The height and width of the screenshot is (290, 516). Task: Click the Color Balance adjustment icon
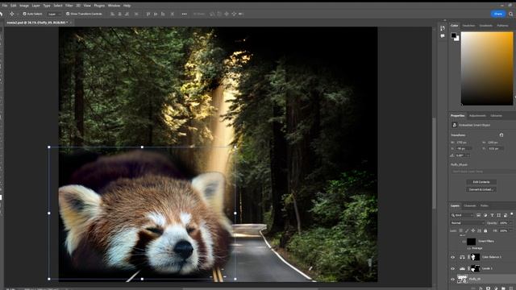462,257
